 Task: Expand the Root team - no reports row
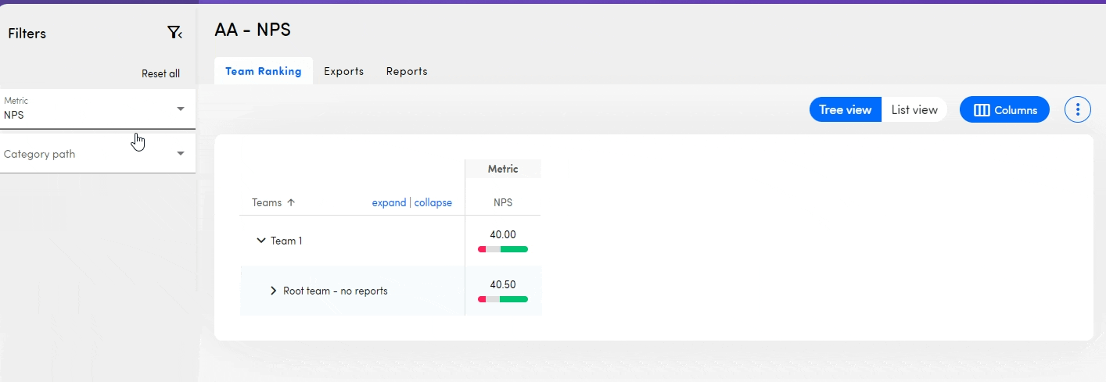click(273, 291)
